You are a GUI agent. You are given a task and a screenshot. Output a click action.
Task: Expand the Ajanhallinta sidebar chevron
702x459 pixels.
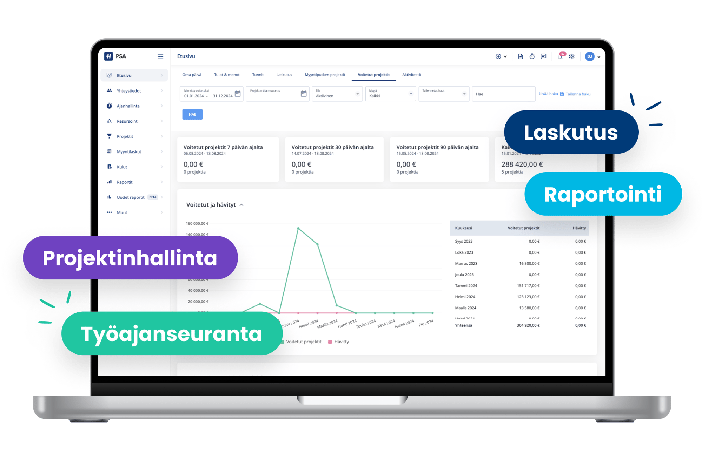161,106
